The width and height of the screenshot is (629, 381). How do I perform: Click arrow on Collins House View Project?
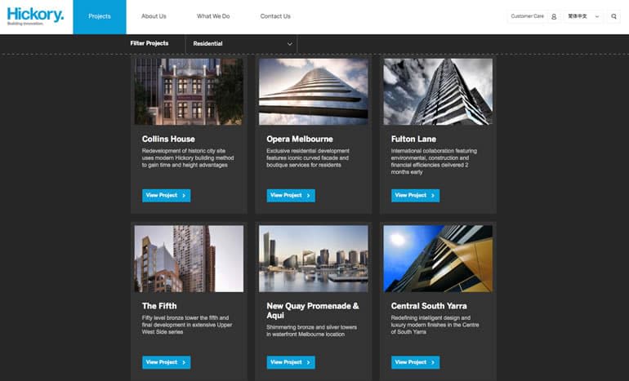184,196
